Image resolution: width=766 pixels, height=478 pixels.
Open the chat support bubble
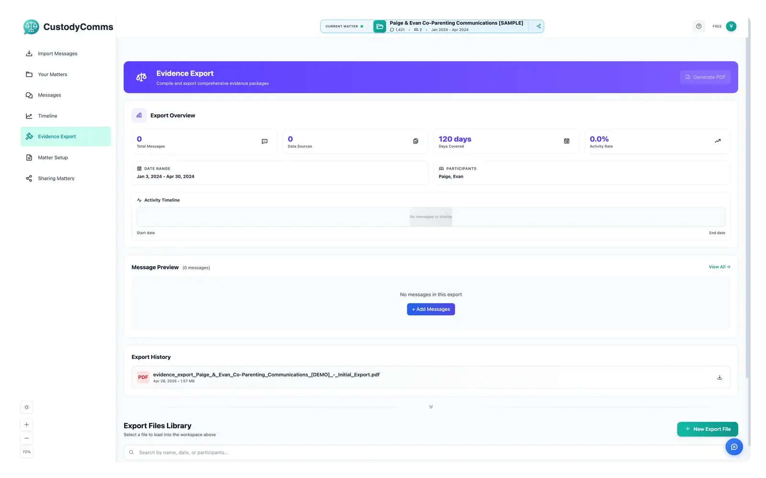point(734,447)
